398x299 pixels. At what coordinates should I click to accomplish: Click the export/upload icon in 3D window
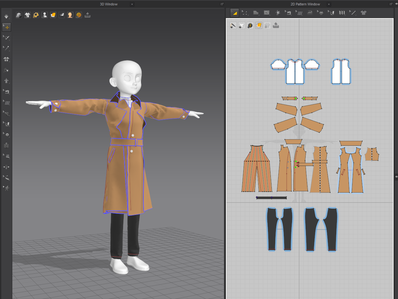coord(87,15)
